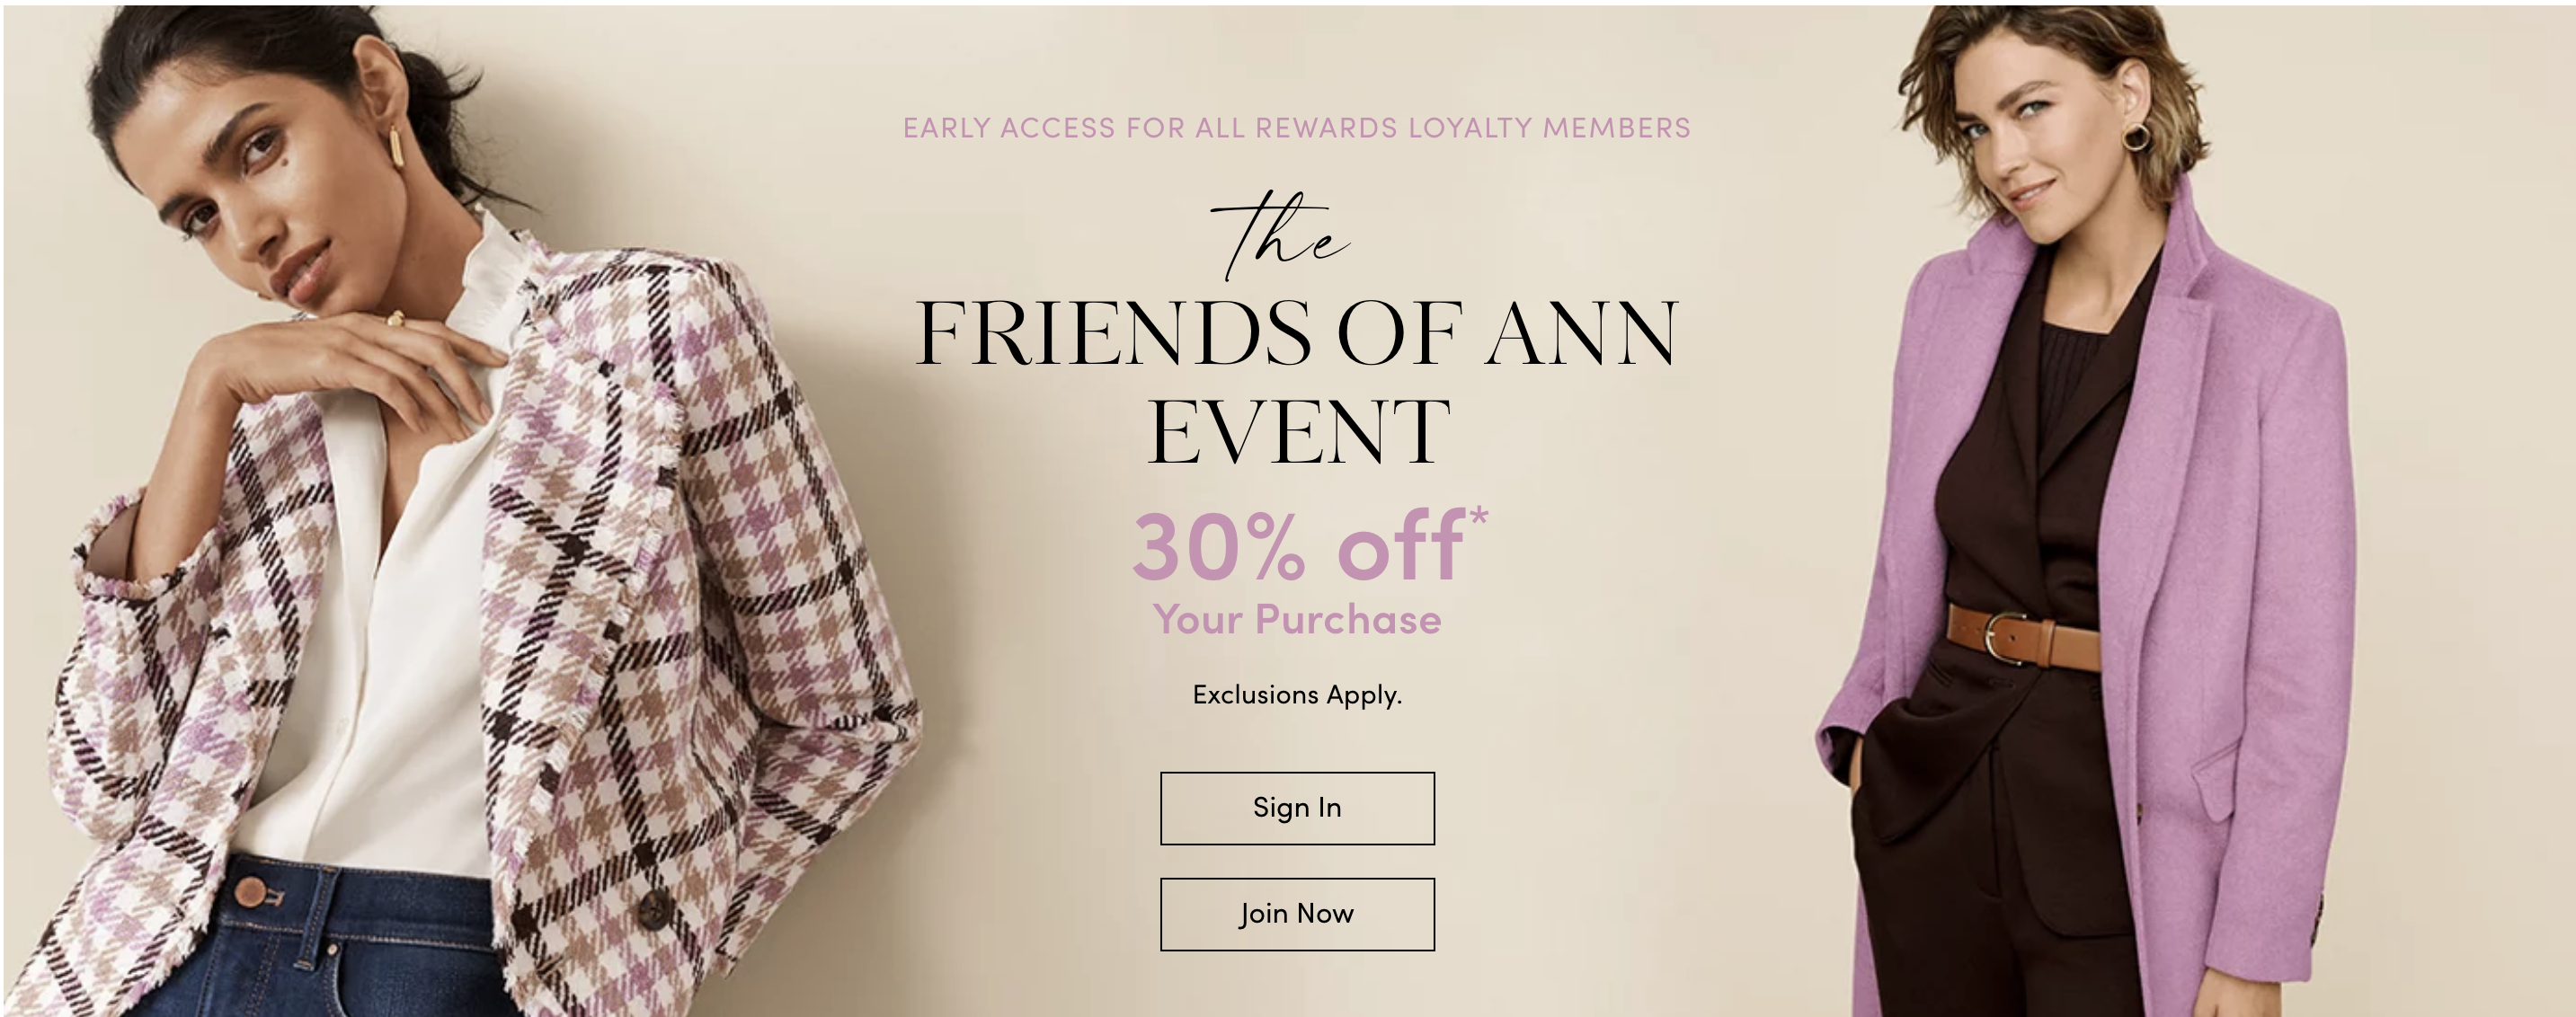Click the asterisk next to 30% off
The width and height of the screenshot is (2576, 1017).
(x=1479, y=517)
